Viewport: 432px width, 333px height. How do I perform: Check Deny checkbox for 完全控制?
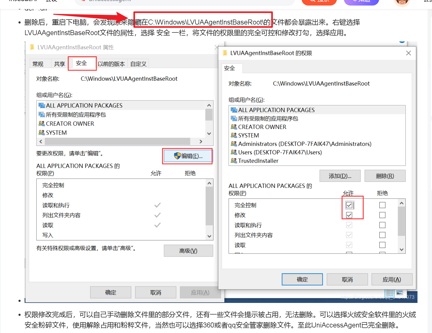point(382,205)
